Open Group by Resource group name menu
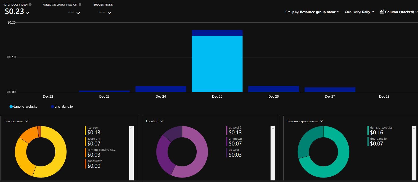The image size is (418, 182). coord(312,12)
